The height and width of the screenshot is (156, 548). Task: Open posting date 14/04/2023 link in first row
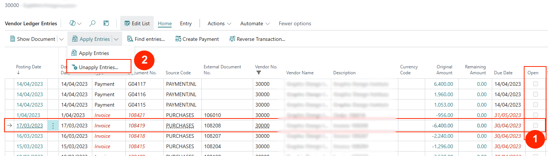tap(29, 84)
